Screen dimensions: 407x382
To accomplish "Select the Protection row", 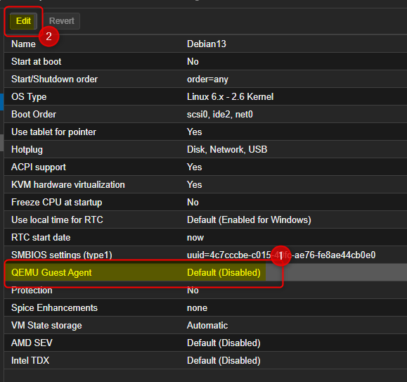I will pyautogui.click(x=205, y=291).
